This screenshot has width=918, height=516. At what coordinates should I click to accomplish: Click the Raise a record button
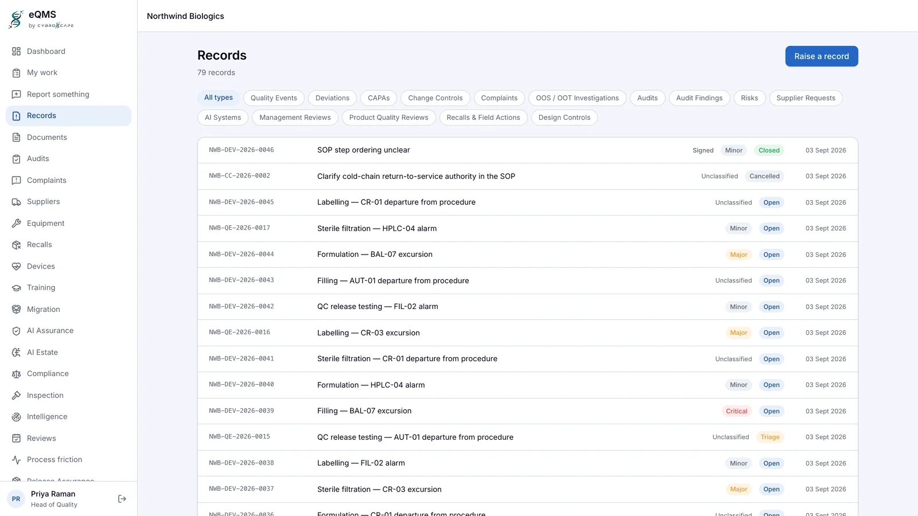pos(822,56)
